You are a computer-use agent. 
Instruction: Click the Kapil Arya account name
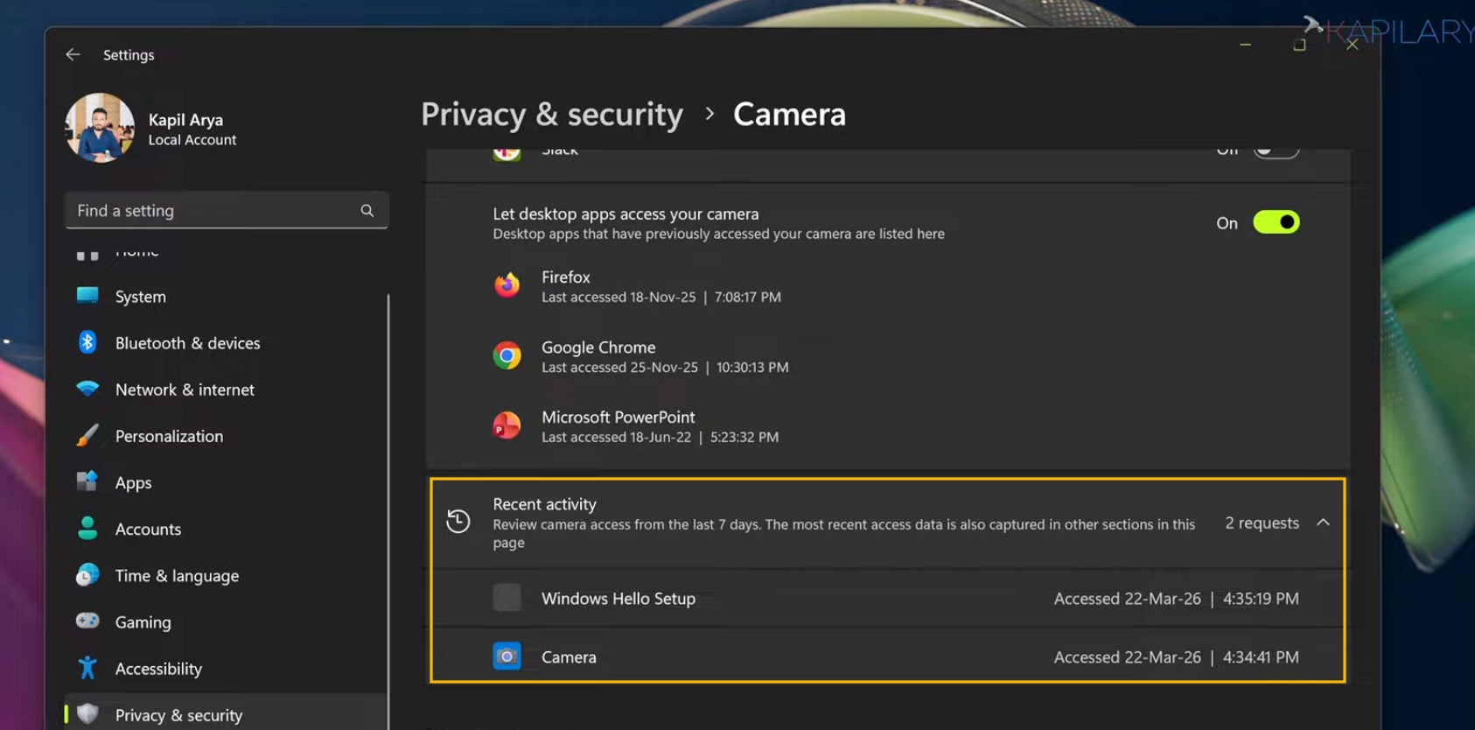point(185,120)
